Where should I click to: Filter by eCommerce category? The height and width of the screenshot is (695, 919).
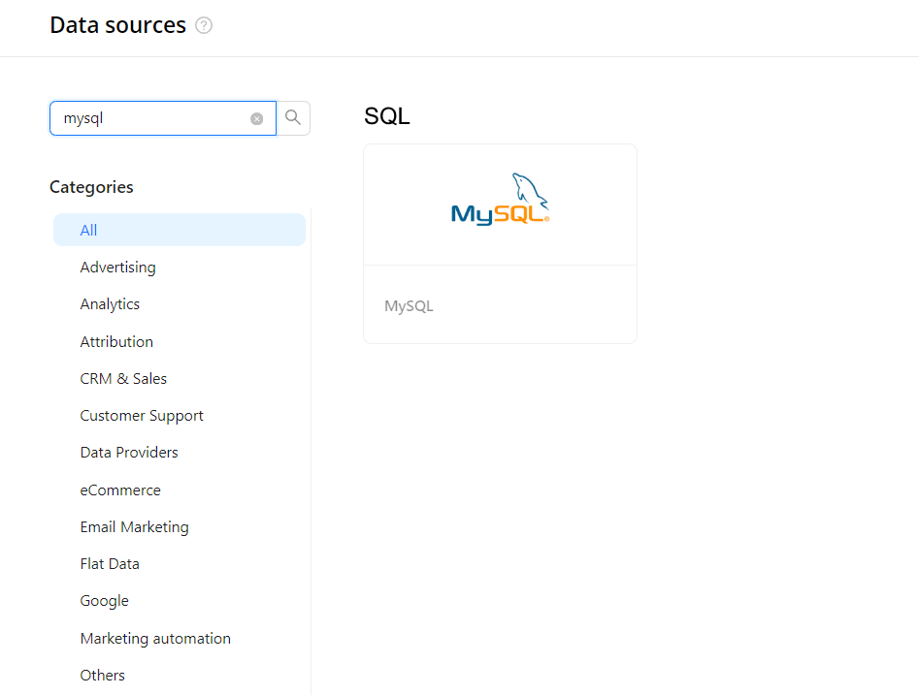(120, 490)
